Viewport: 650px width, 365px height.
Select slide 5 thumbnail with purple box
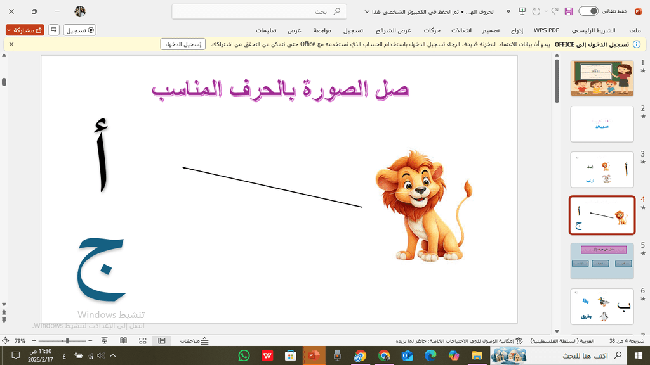coord(602,260)
